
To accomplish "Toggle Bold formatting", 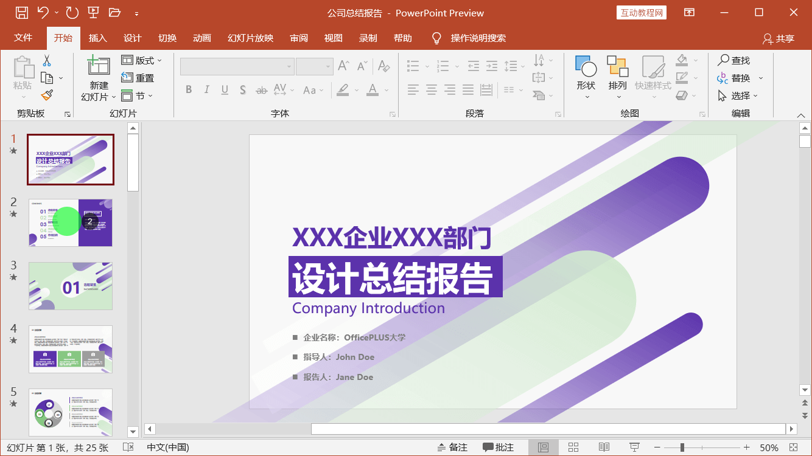I will [189, 90].
